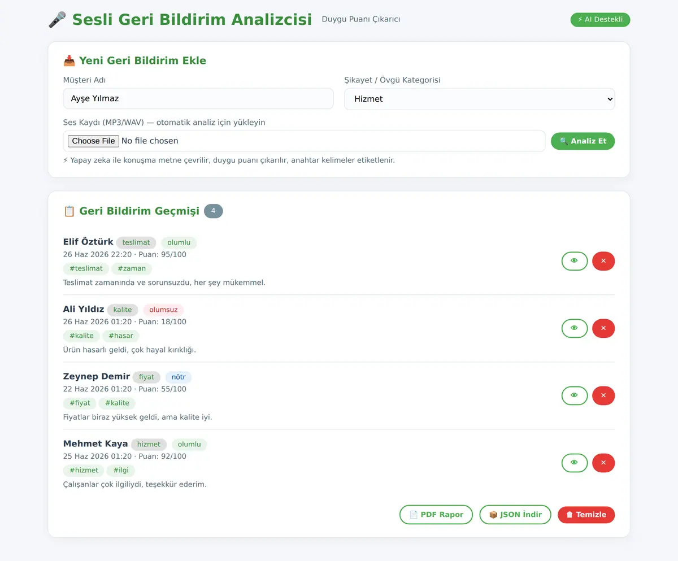Click the microphone icon in header
The image size is (678, 561).
(57, 20)
